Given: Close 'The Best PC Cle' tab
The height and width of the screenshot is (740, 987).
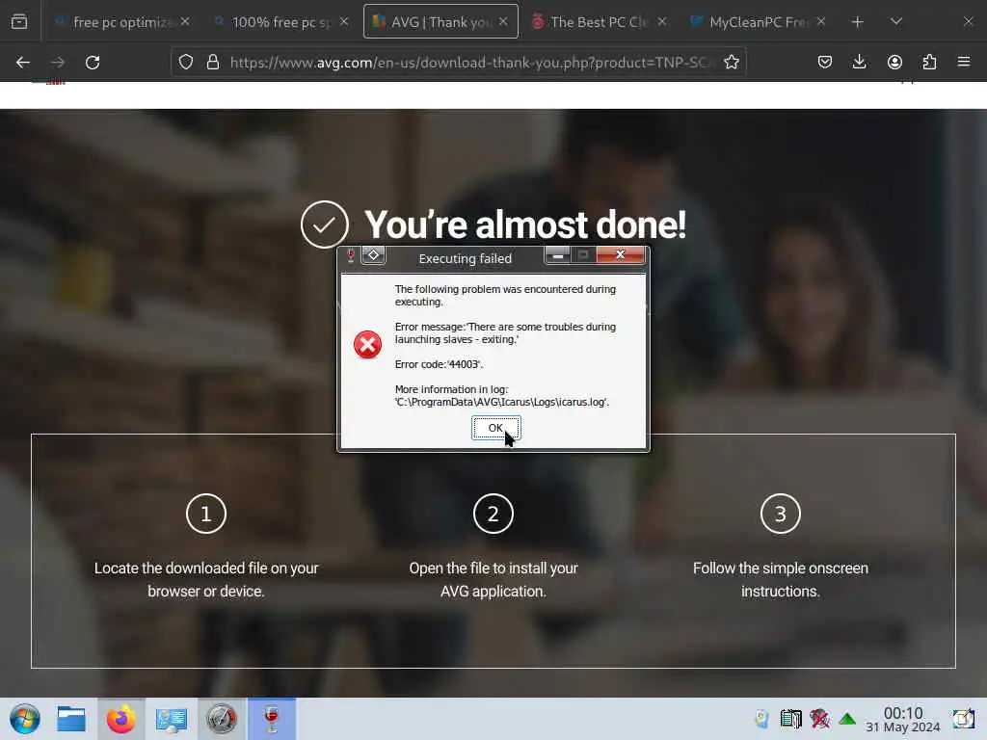Looking at the screenshot, I should click(662, 21).
